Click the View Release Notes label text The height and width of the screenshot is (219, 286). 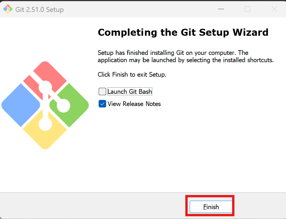point(134,104)
